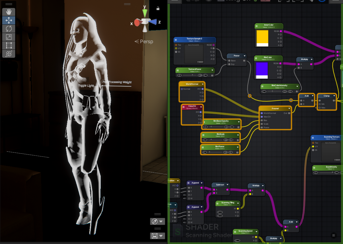Select the Rect transform tool
The width and height of the screenshot is (343, 244).
pos(9,45)
